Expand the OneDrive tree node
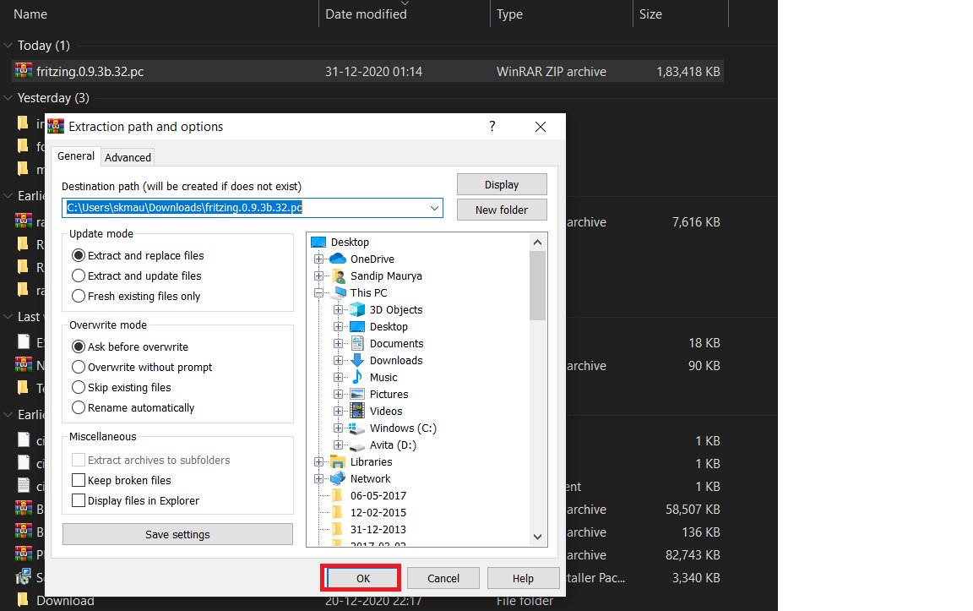This screenshot has width=973, height=611. (x=319, y=259)
